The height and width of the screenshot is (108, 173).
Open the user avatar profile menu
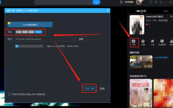[x=139, y=2]
